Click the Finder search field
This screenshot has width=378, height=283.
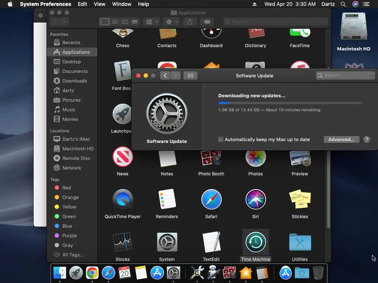click(x=276, y=22)
